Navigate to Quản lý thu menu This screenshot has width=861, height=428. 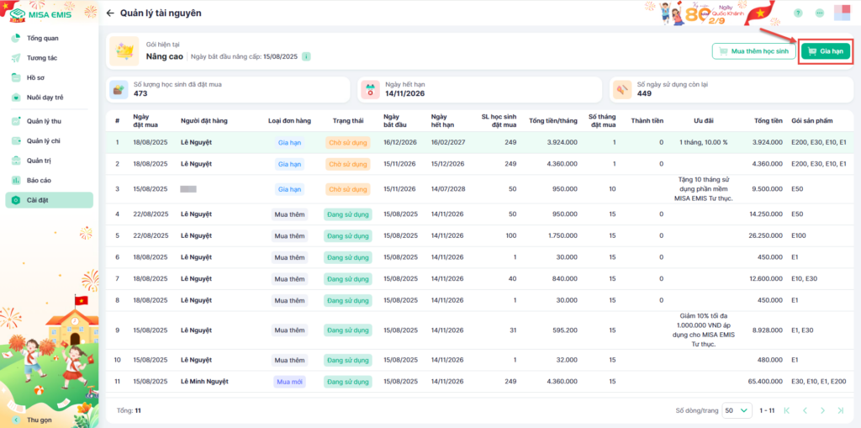(x=44, y=121)
